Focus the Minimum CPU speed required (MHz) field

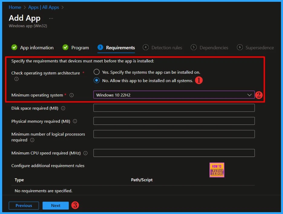click(x=174, y=153)
